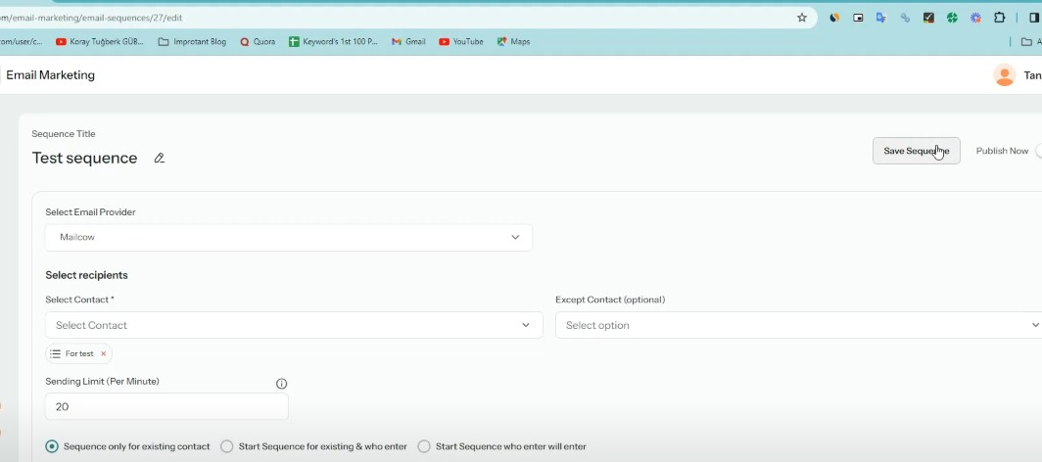This screenshot has width=1042, height=462.
Task: Open the Quora bookmark
Action: click(258, 42)
